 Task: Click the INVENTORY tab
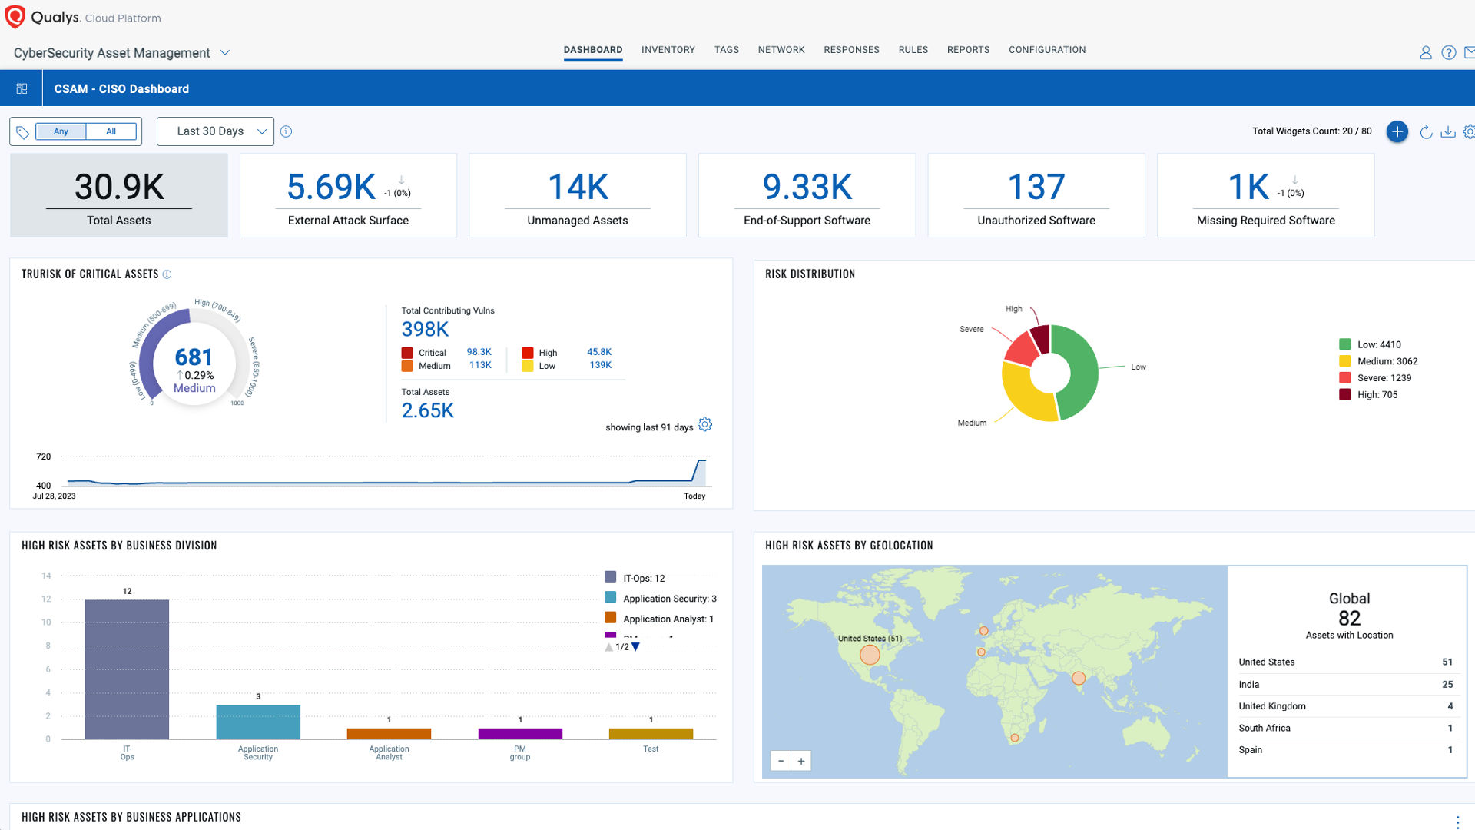point(668,48)
